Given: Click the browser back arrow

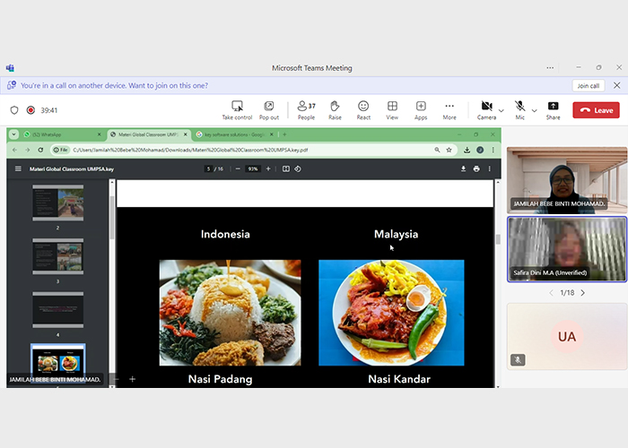Looking at the screenshot, I should coord(15,150).
